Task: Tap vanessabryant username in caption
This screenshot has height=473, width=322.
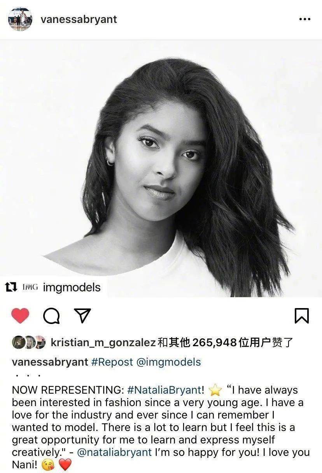Action: coord(50,362)
